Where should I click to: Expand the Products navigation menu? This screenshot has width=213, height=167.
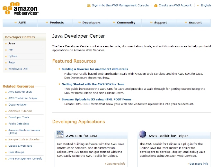pos(55,23)
